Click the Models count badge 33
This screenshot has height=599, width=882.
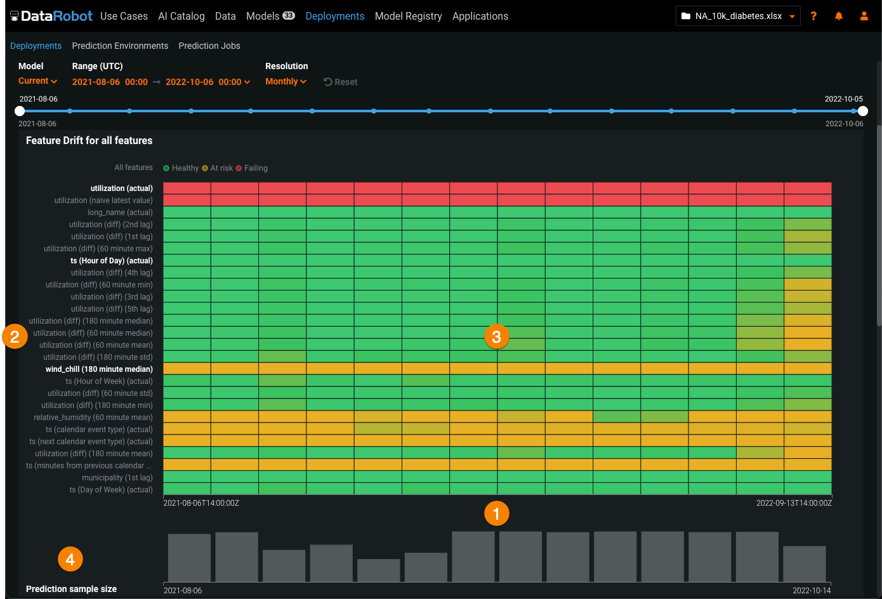289,16
